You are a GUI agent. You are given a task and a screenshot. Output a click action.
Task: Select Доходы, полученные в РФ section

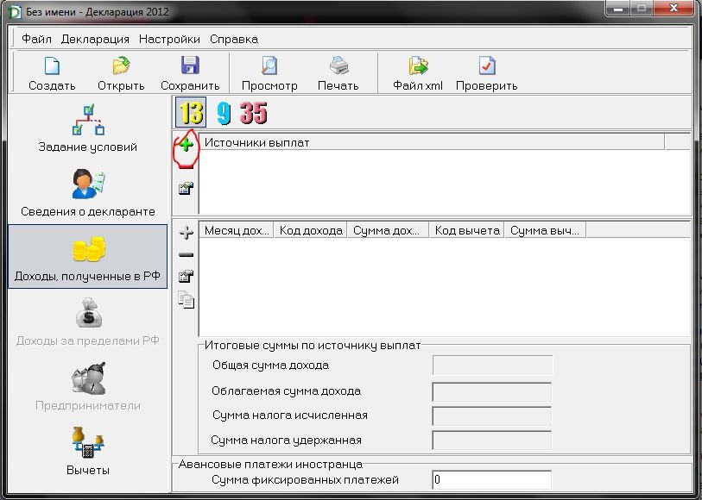point(88,257)
